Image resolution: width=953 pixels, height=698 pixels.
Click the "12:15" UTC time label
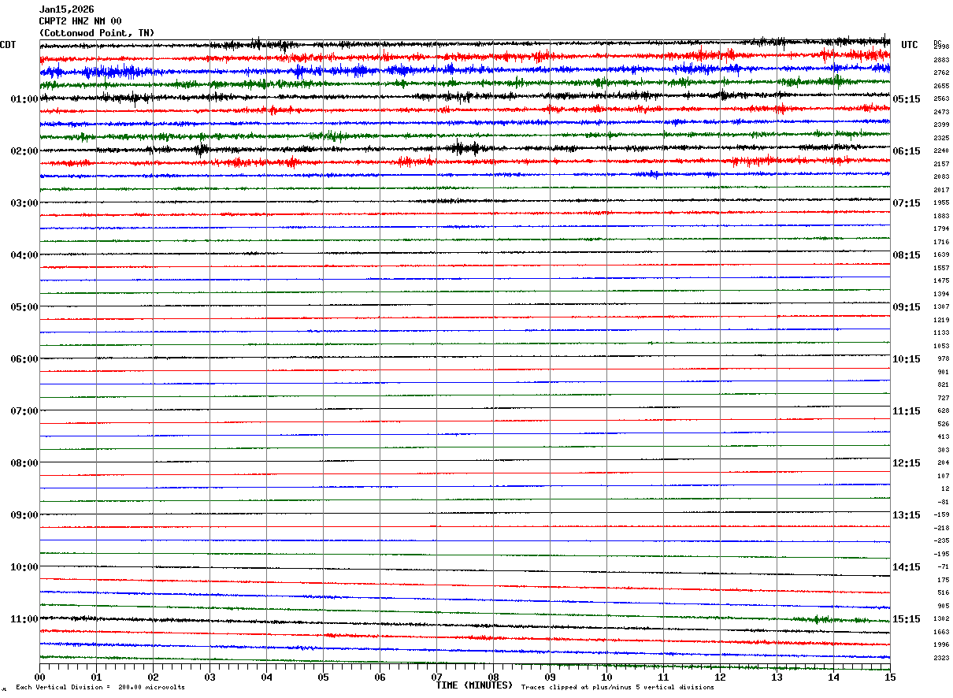(907, 463)
